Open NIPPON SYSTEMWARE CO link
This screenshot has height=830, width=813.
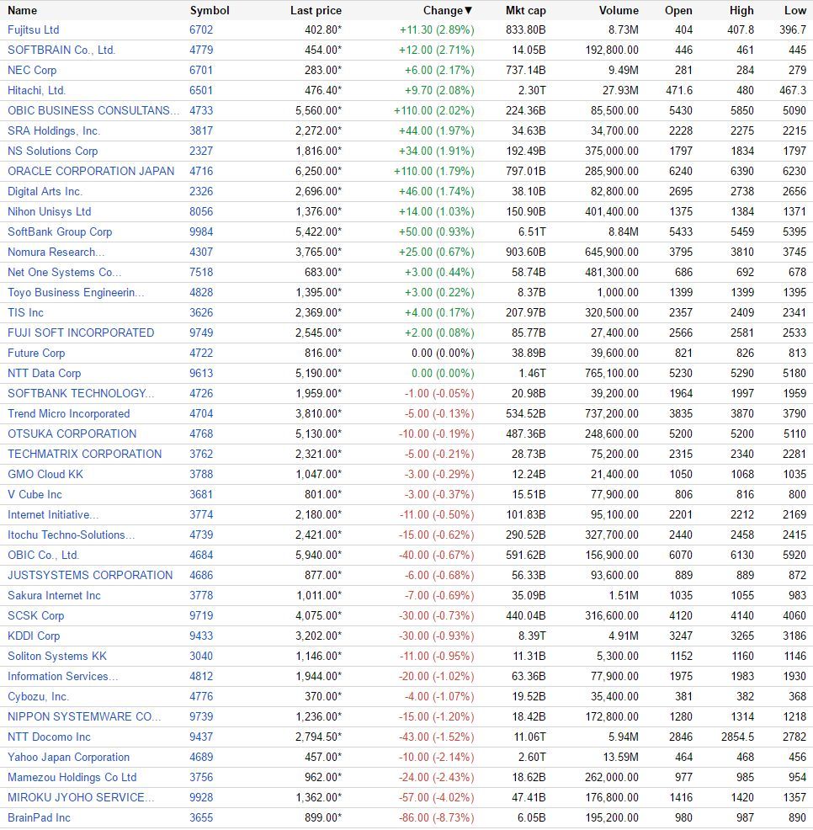coord(84,716)
